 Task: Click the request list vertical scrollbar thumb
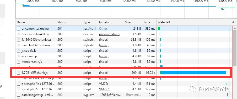tap(235, 48)
